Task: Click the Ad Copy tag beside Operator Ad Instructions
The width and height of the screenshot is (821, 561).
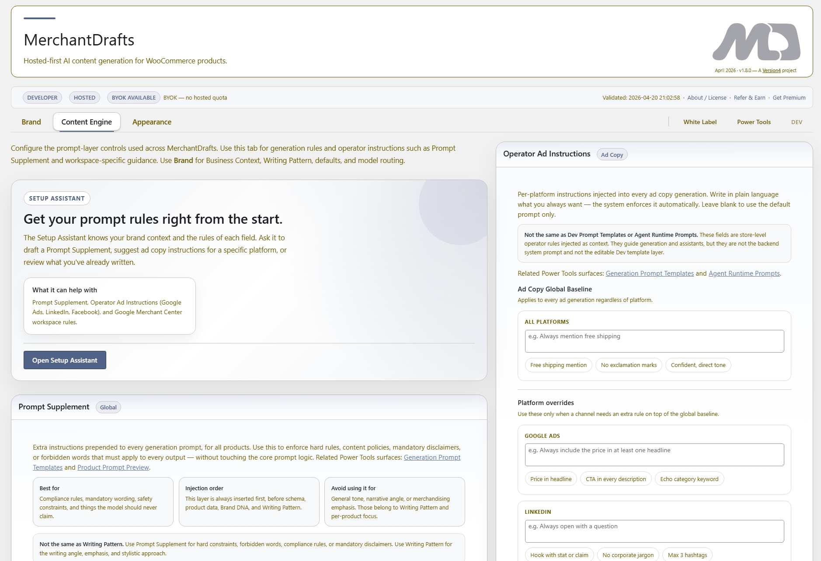Action: (612, 155)
